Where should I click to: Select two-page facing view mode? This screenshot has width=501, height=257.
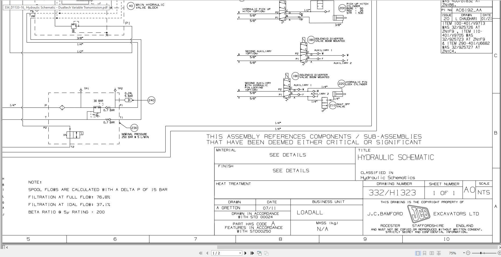pos(432,253)
